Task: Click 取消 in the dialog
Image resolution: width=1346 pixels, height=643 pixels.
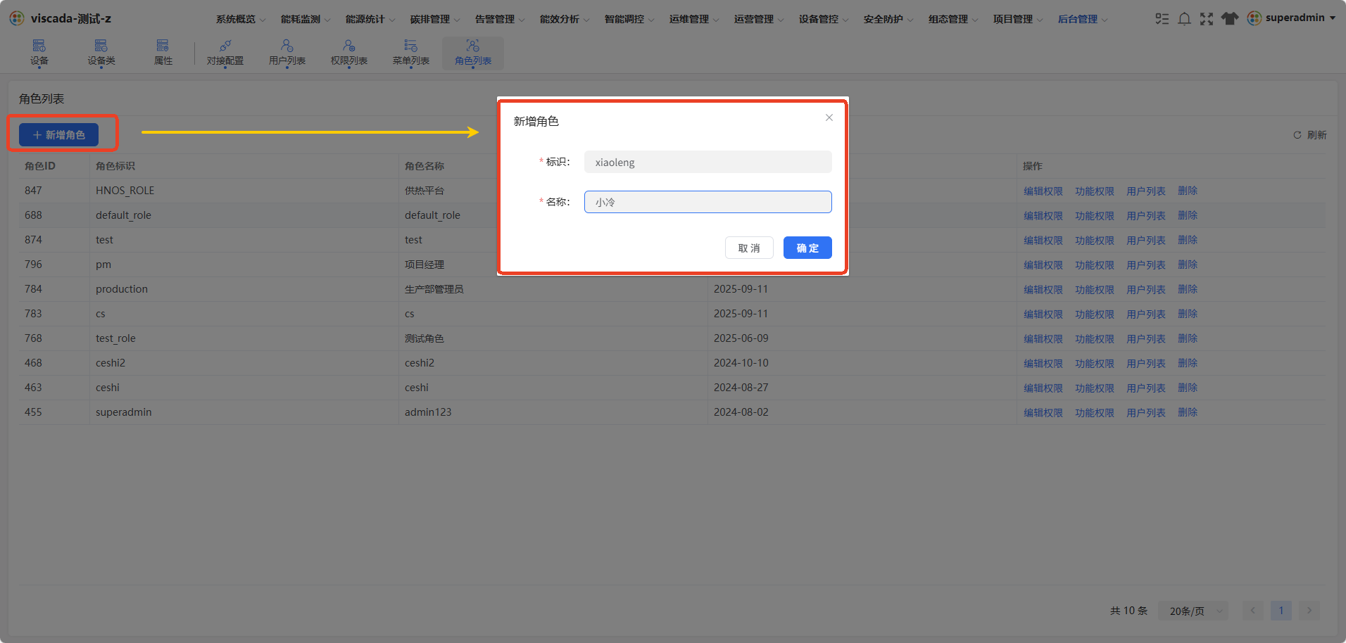Action: click(749, 248)
